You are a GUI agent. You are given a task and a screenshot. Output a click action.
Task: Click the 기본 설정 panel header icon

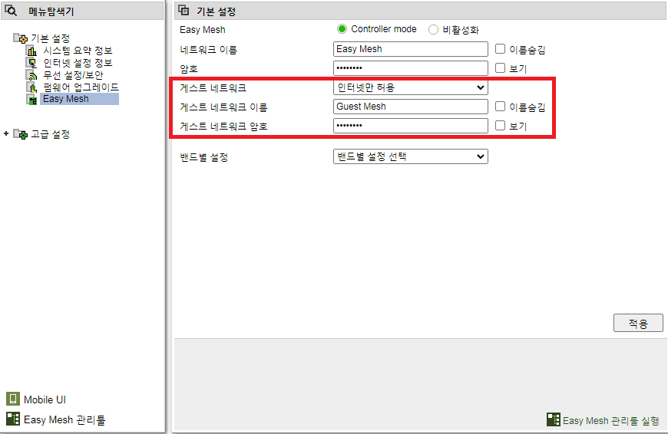[184, 10]
